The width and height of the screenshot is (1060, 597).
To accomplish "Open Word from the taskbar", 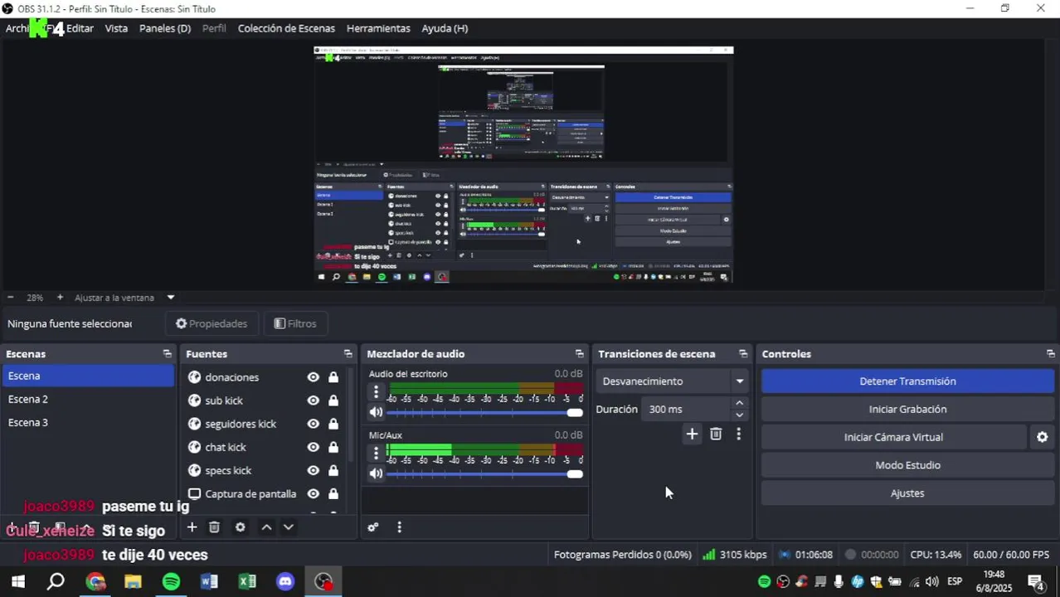I will coord(209,581).
